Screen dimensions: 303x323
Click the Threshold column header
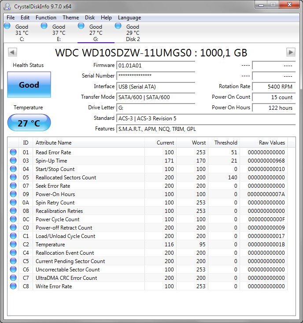click(224, 142)
